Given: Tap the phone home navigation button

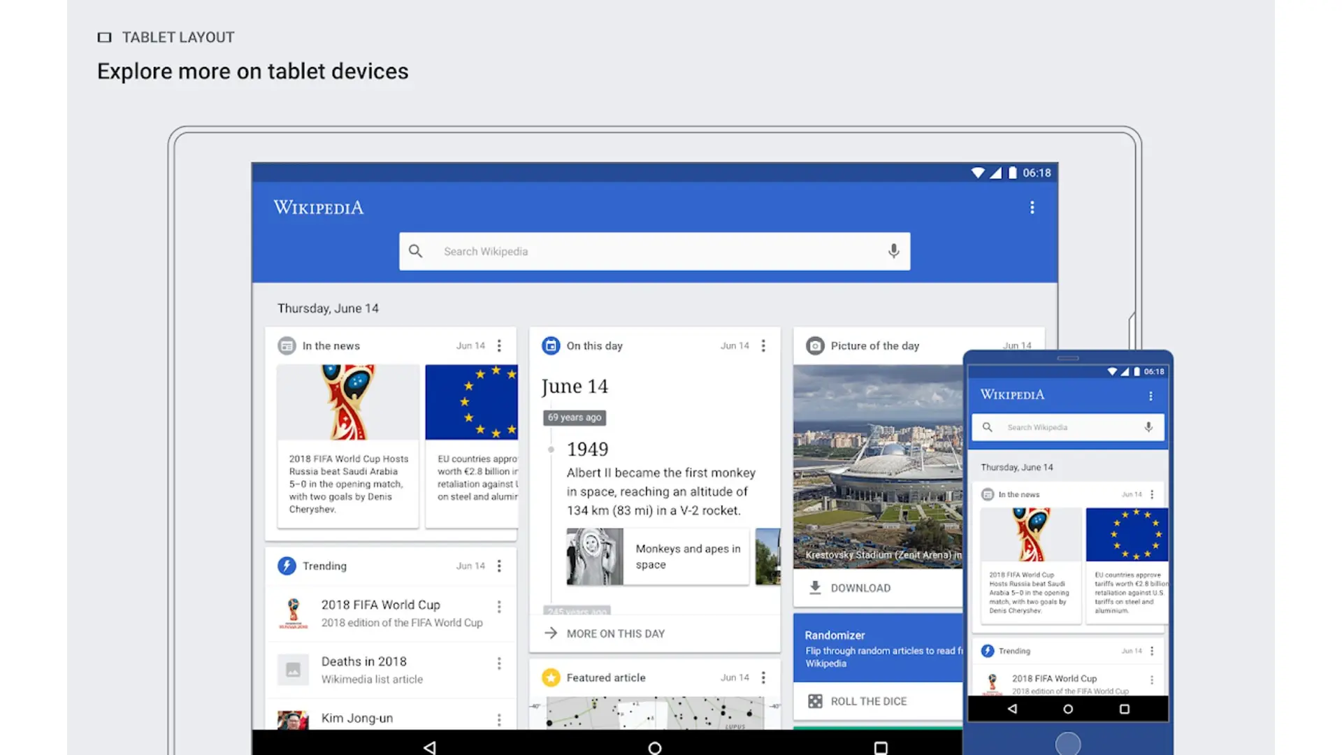Looking at the screenshot, I should click(1068, 709).
